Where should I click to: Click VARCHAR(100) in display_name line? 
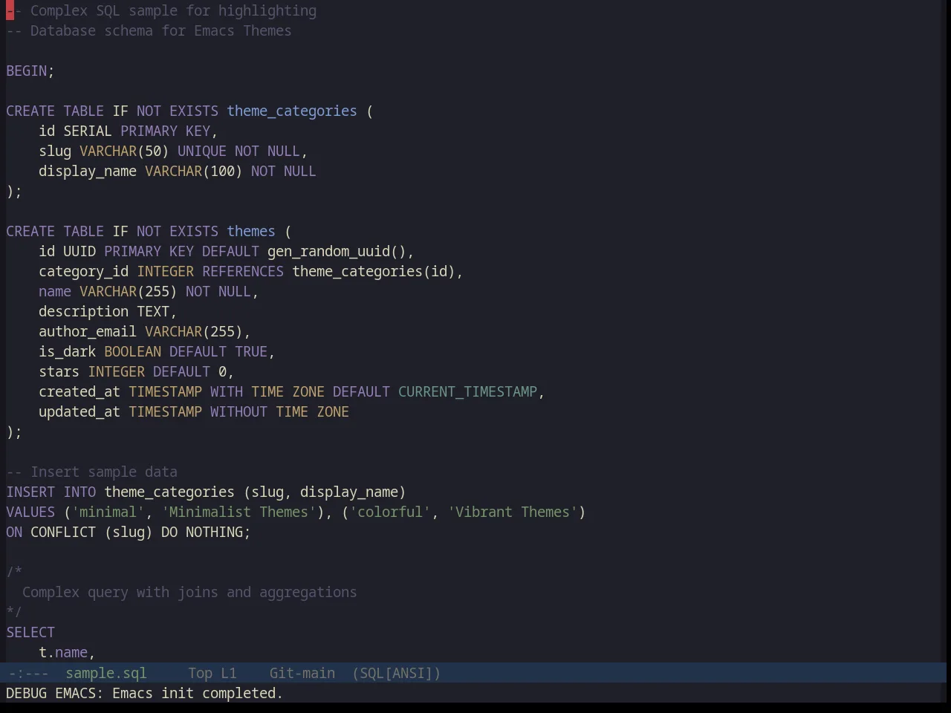coord(193,171)
